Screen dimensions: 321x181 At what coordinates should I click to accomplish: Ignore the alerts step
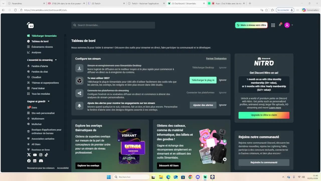click(x=223, y=105)
